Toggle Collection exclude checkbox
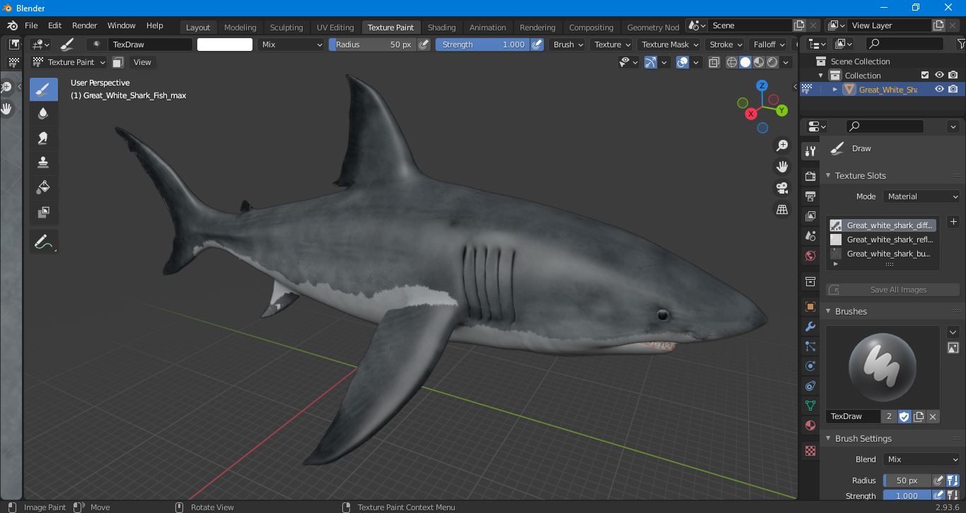Image resolution: width=966 pixels, height=513 pixels. (x=925, y=75)
